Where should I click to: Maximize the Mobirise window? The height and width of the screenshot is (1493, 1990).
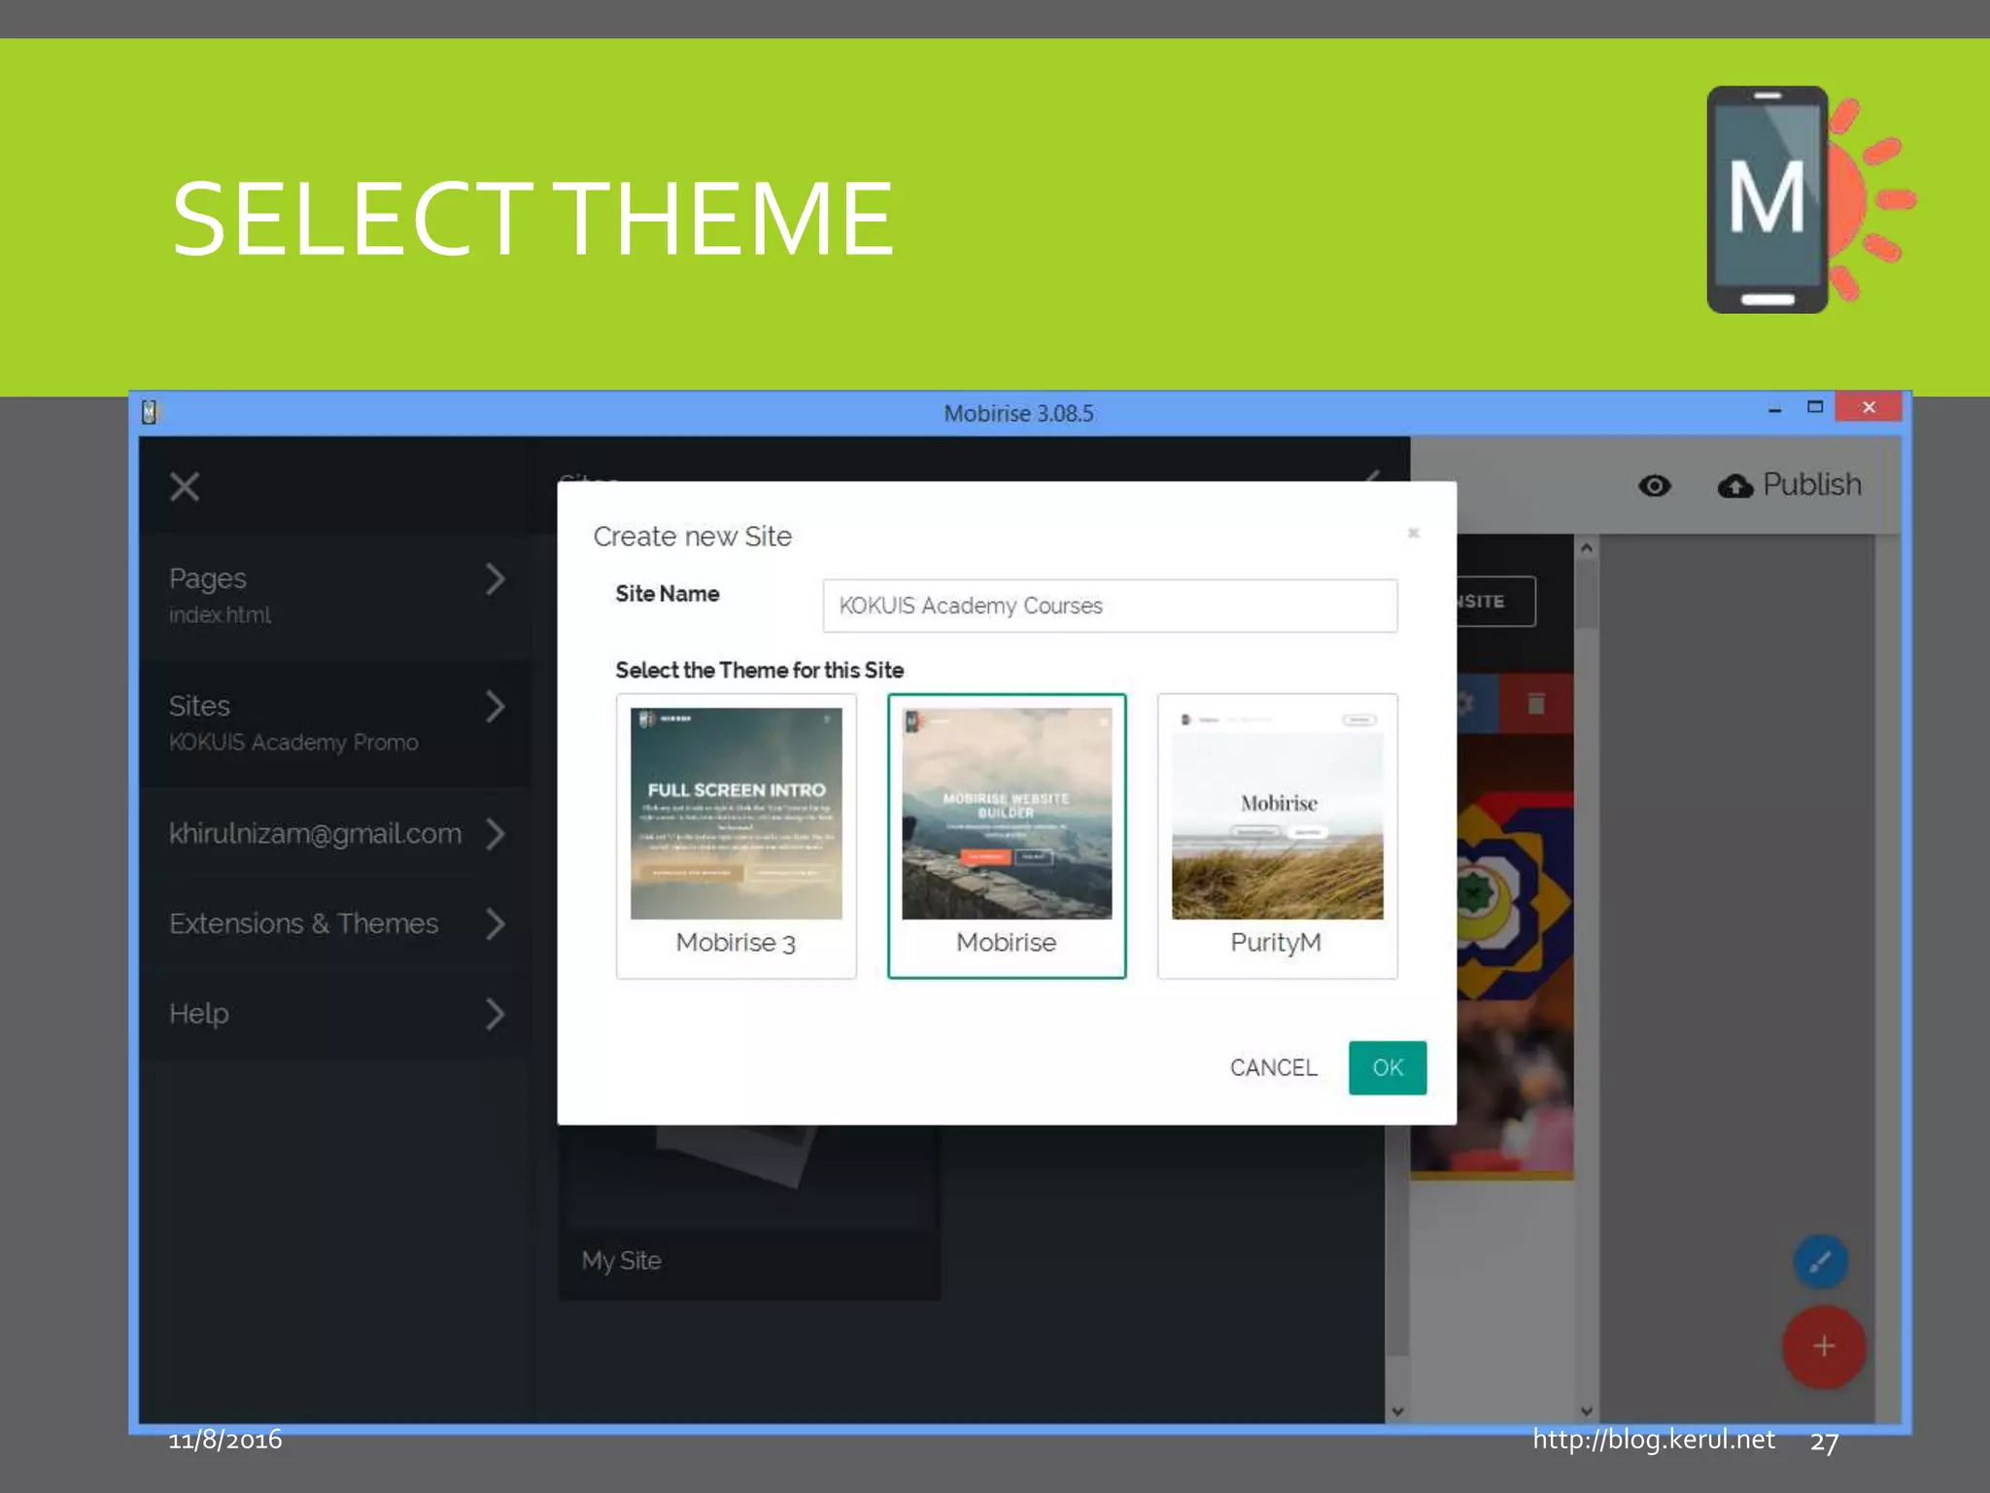[x=1814, y=407]
